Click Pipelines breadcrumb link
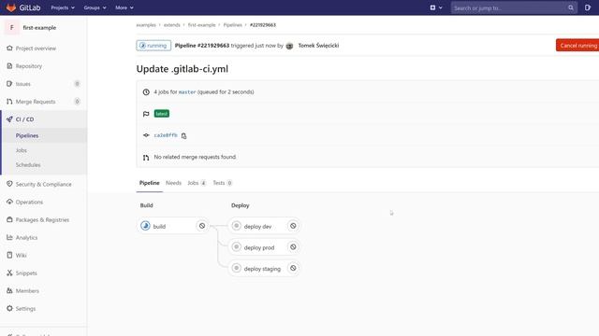This screenshot has height=336, width=599. 233,25
